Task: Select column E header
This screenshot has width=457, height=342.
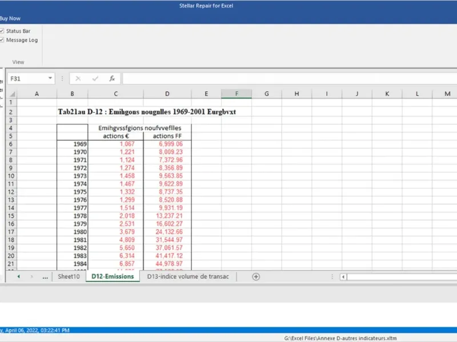Action: tap(206, 93)
